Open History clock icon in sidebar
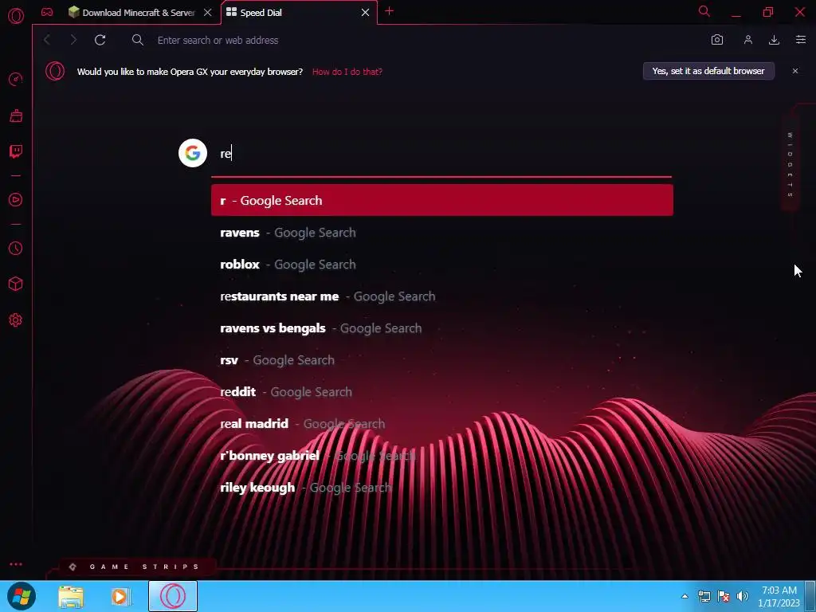The image size is (816, 612). click(x=16, y=249)
